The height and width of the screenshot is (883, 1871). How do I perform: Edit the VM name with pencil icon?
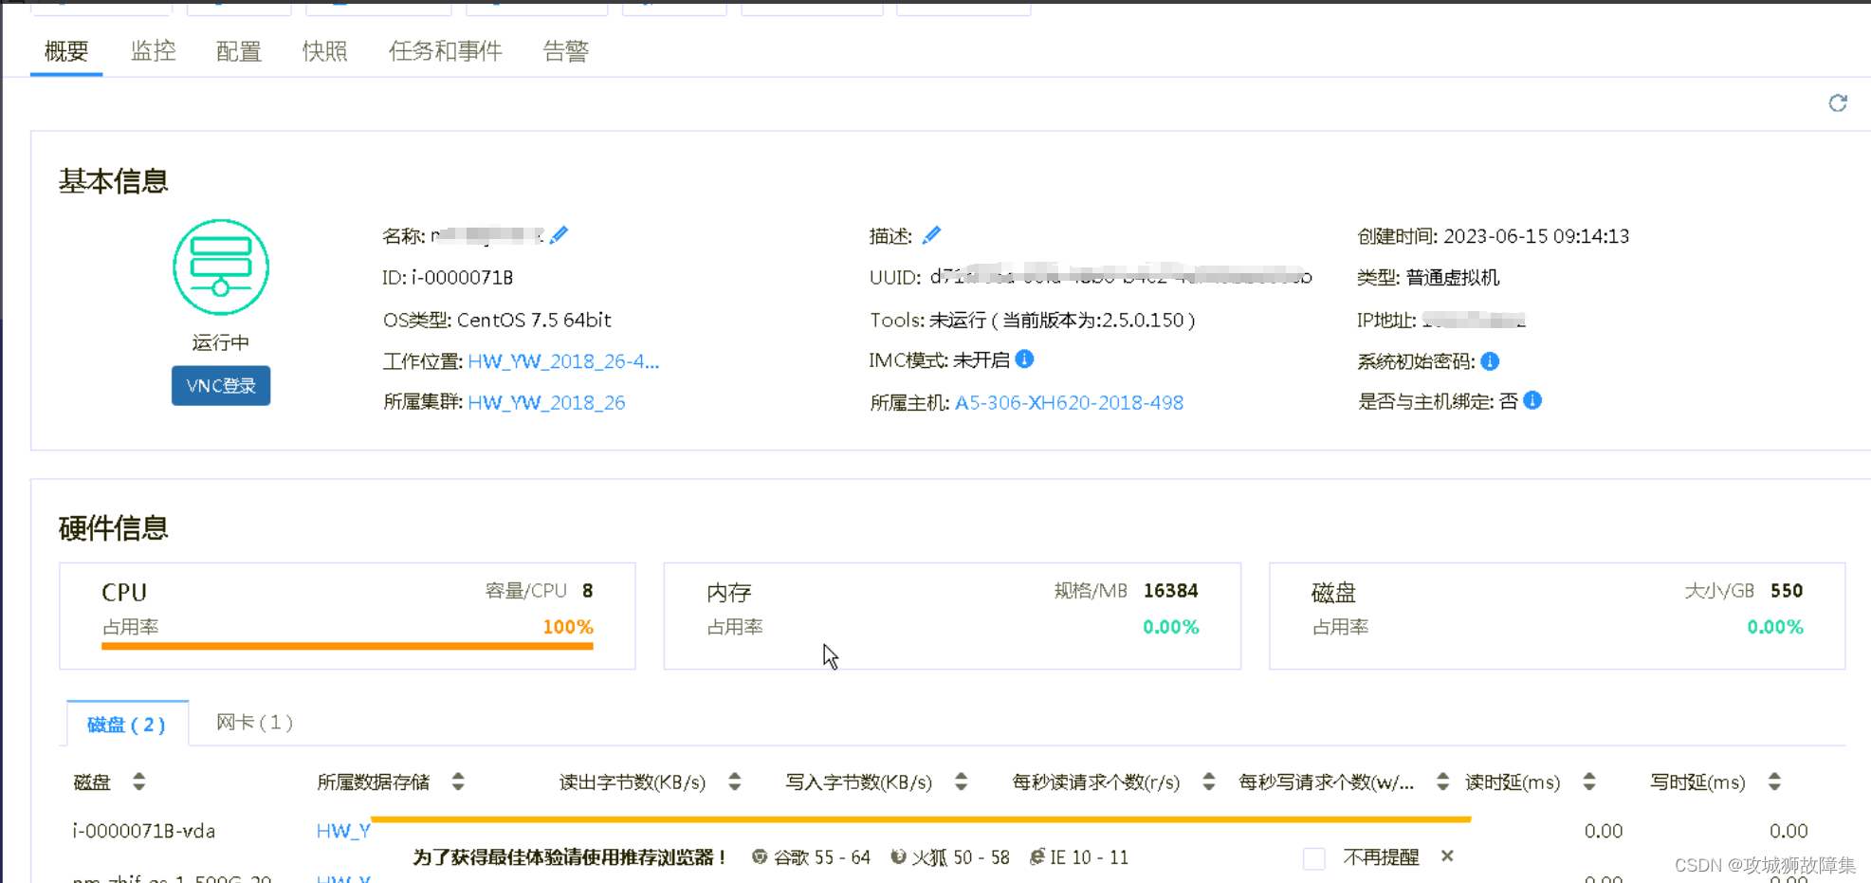pyautogui.click(x=559, y=234)
